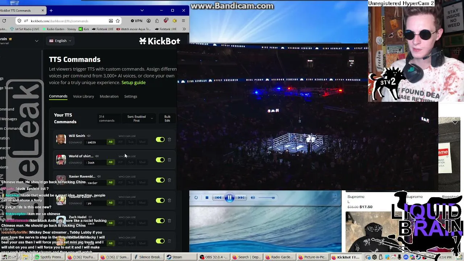
Task: Disable the Xavier Ravenbl TTS command
Action: (x=160, y=180)
